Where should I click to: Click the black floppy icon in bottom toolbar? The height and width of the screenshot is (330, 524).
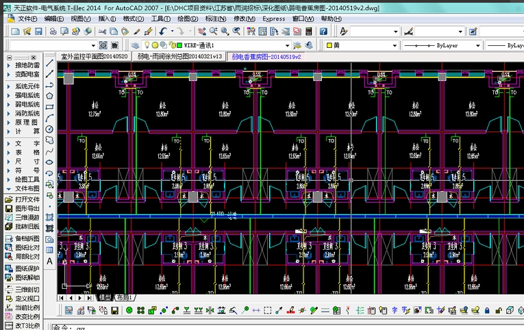tap(114, 311)
